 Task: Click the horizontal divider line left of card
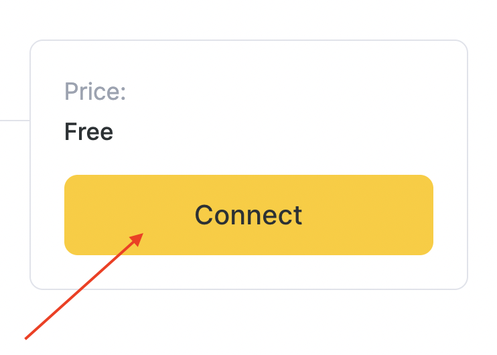[15, 121]
